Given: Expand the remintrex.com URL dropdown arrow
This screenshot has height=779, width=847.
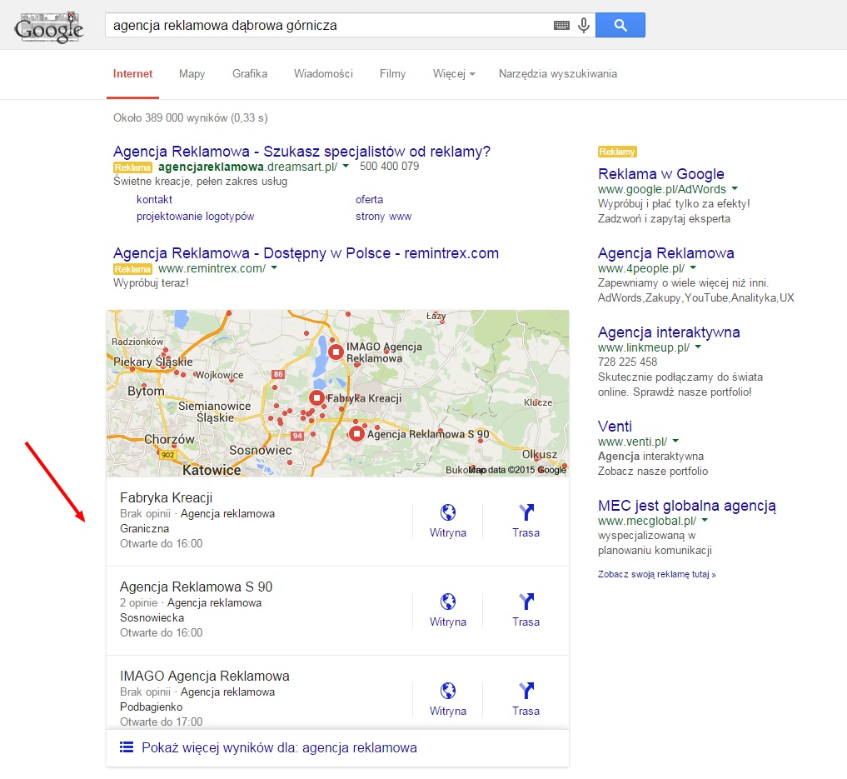Looking at the screenshot, I should tap(274, 268).
